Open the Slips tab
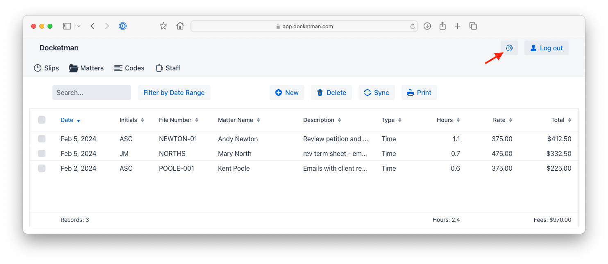This screenshot has height=264, width=608. [46, 68]
